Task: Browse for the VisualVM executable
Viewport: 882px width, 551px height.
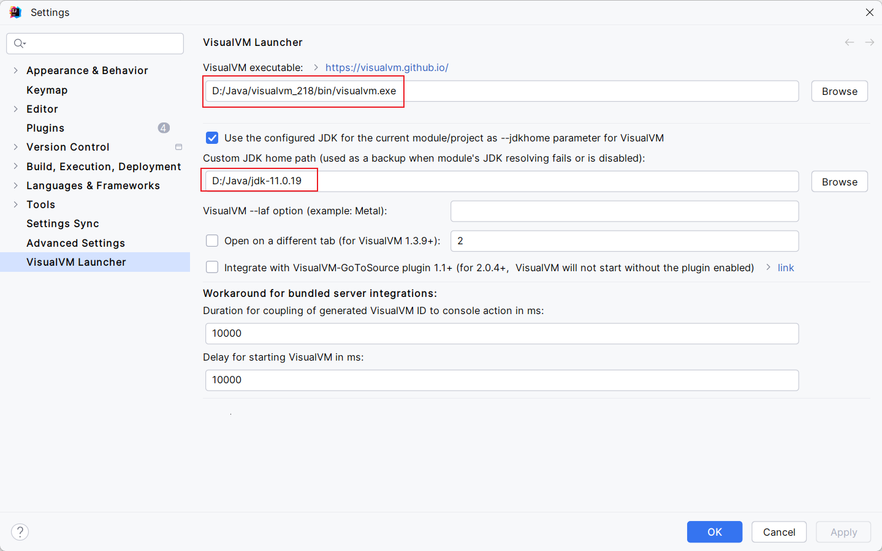Action: 839,91
